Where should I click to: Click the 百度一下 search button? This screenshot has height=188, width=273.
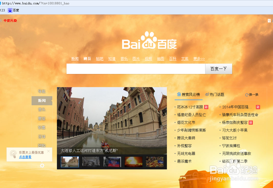click(x=219, y=69)
